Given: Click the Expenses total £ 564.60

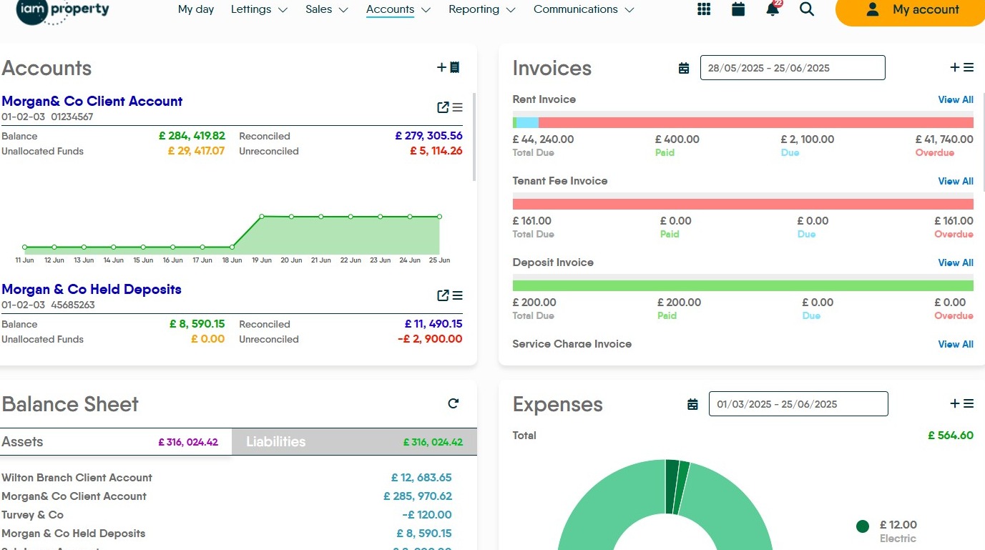Looking at the screenshot, I should pyautogui.click(x=951, y=436).
